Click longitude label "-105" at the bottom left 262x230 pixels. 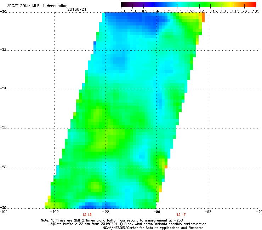[x=4, y=212]
